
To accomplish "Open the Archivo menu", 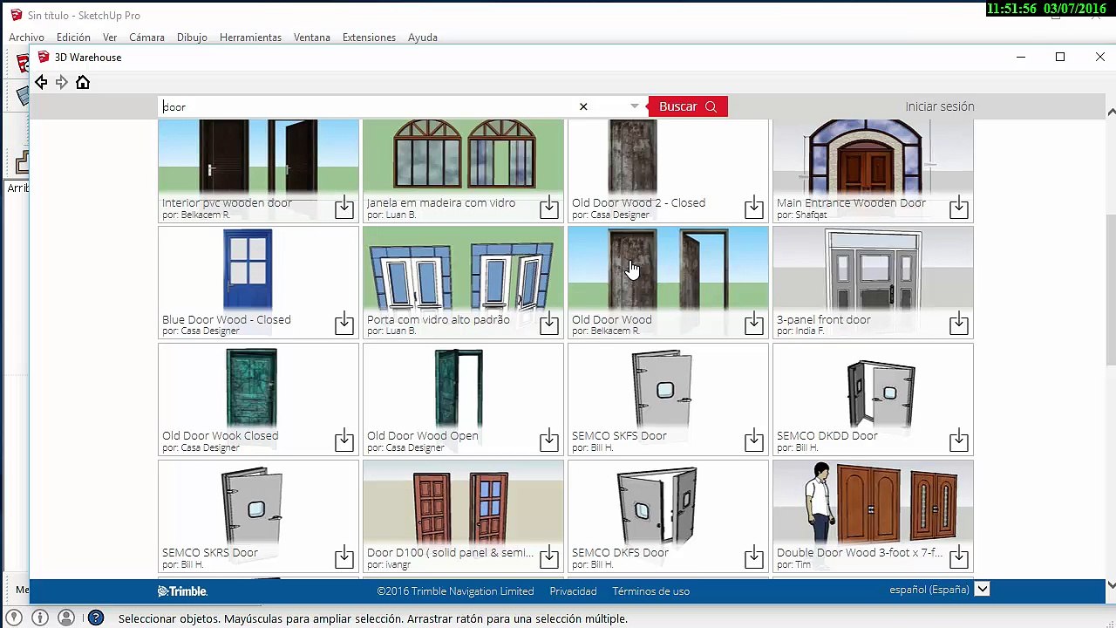I will tap(26, 38).
